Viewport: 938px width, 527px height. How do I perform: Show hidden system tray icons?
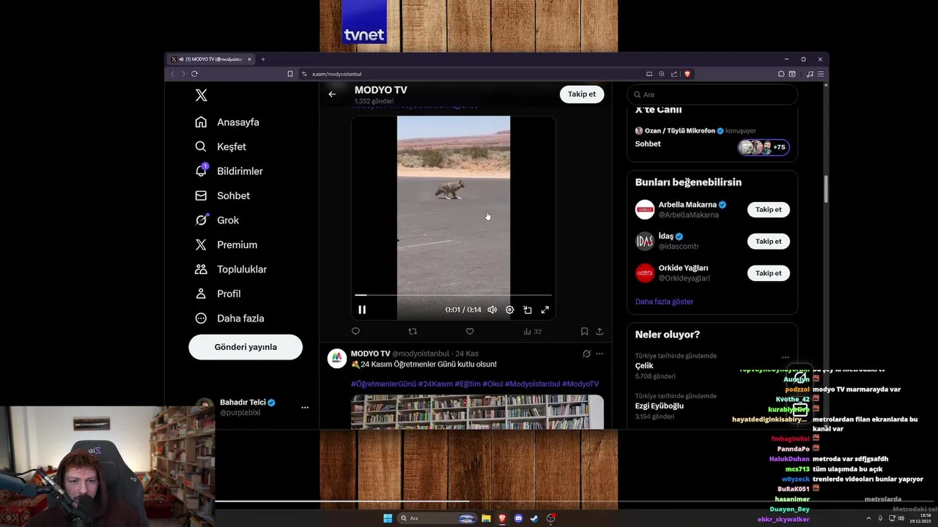tap(868, 518)
